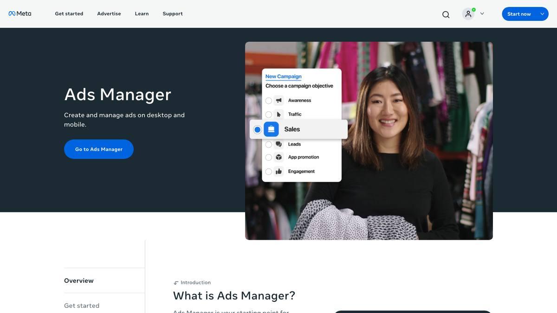Click the Leads chat bubbles icon
Viewport: 557px width, 313px height.
pos(279,144)
